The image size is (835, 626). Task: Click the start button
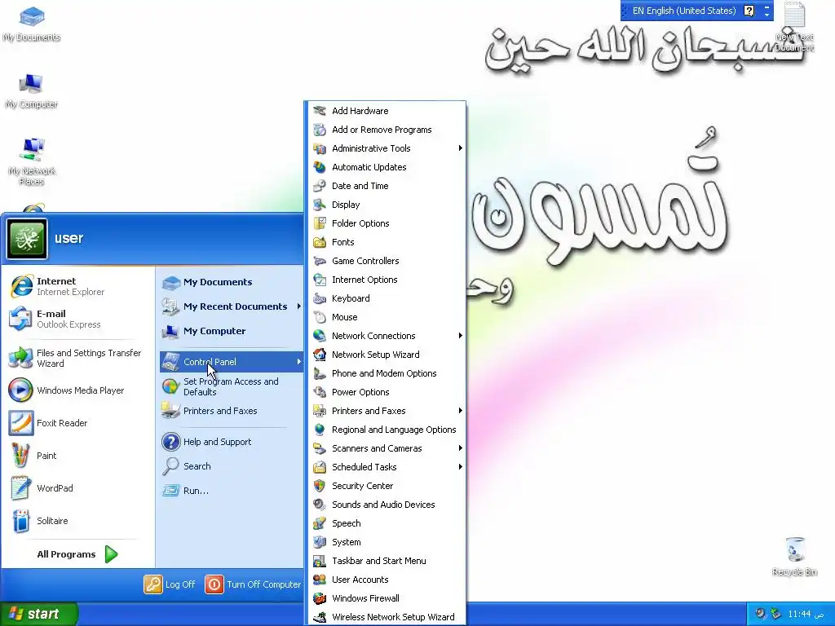click(x=39, y=614)
